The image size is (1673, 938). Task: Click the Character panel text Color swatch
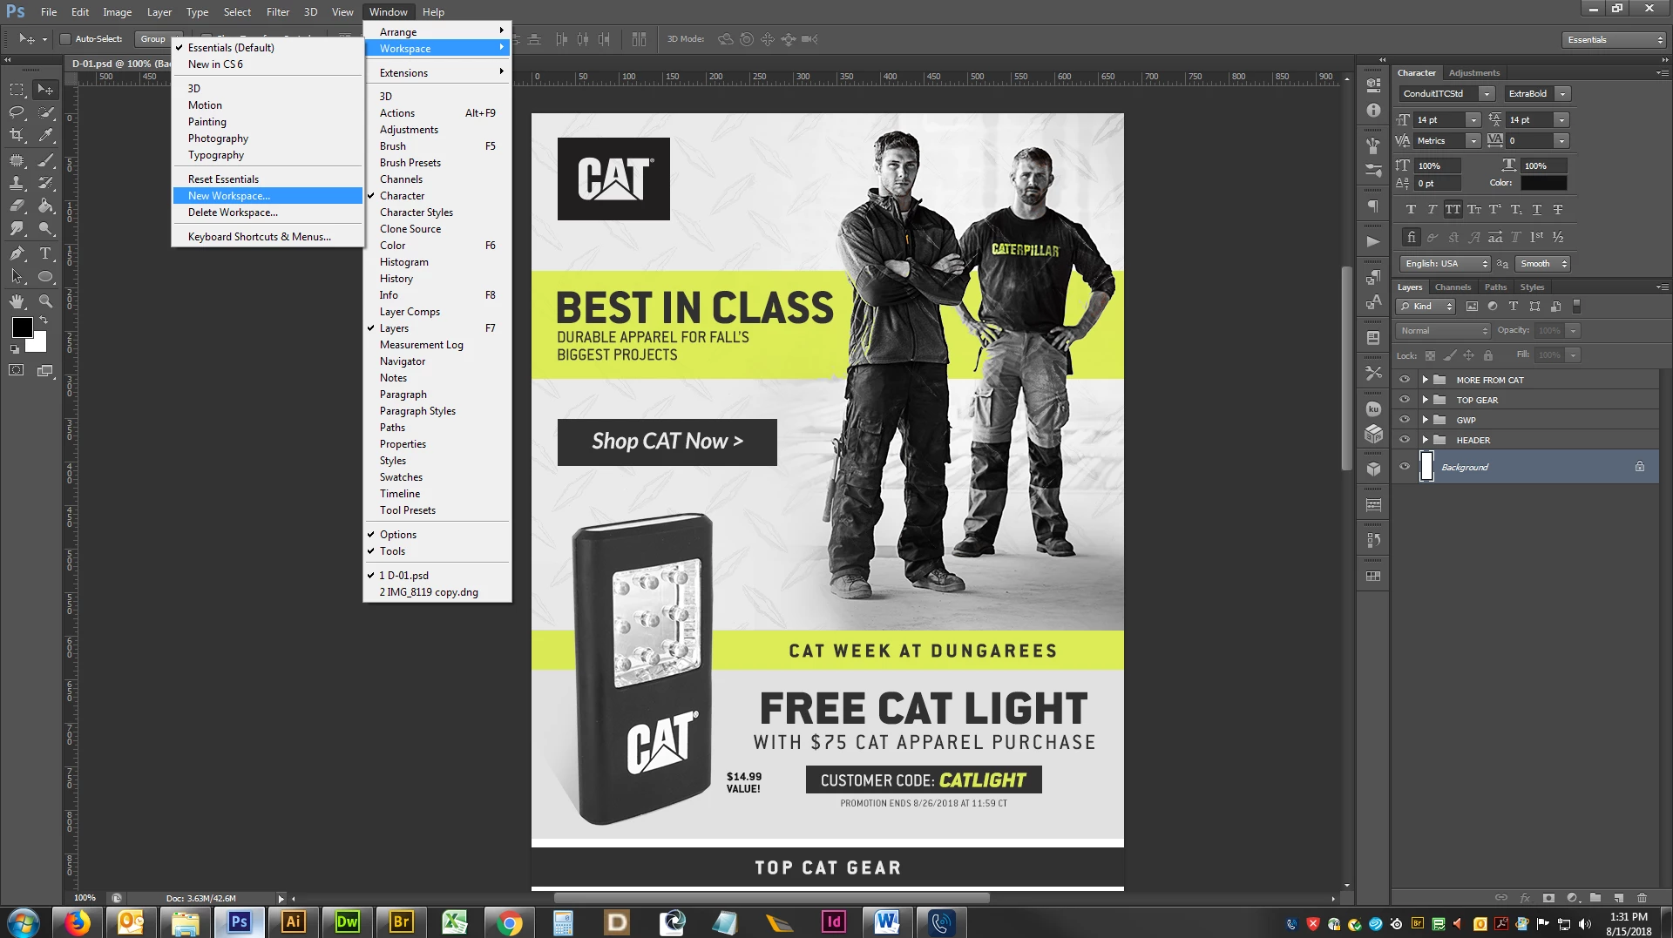[1543, 183]
